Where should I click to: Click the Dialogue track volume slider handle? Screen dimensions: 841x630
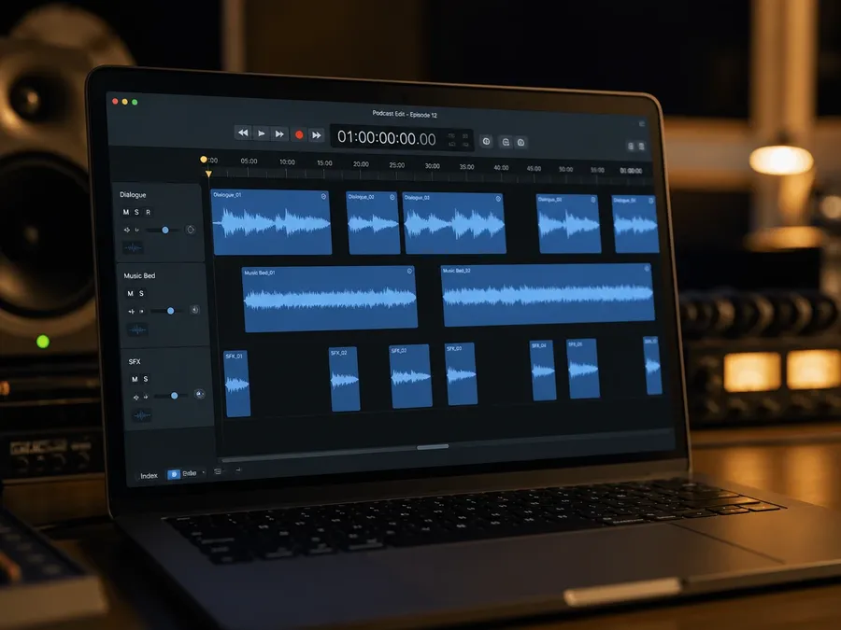point(165,230)
